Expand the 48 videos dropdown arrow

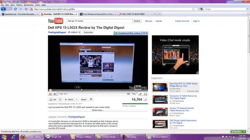tap(79, 32)
